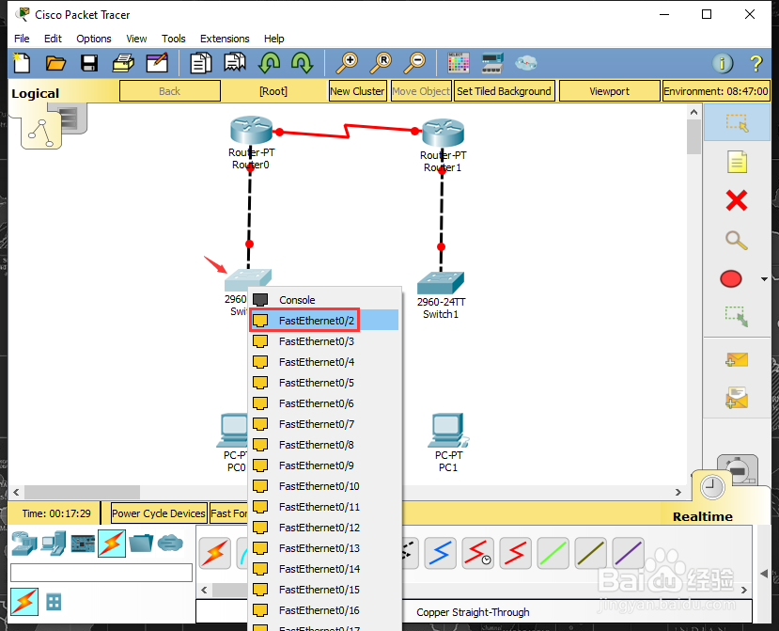Open the Help menu
This screenshot has width=779, height=631.
tap(273, 39)
